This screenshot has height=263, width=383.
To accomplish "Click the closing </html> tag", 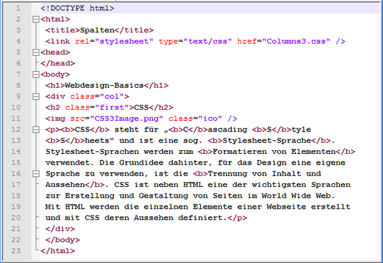I will 58,251.
